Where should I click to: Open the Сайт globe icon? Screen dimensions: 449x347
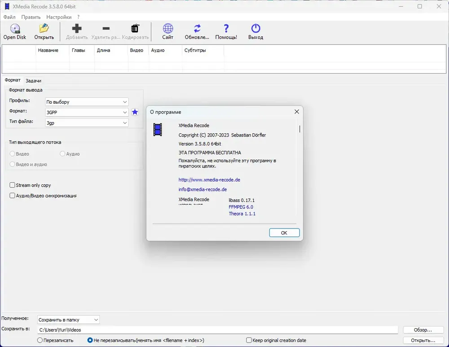pyautogui.click(x=168, y=29)
